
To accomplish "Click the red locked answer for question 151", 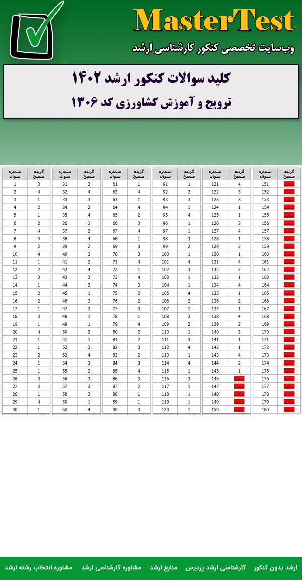I will pyautogui.click(x=289, y=184).
